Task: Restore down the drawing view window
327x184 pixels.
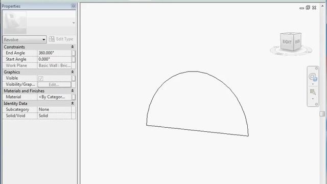Action: [x=308, y=8]
